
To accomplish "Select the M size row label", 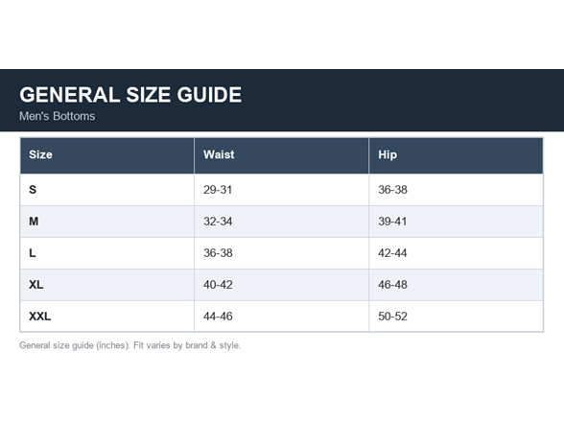I will click(x=34, y=222).
